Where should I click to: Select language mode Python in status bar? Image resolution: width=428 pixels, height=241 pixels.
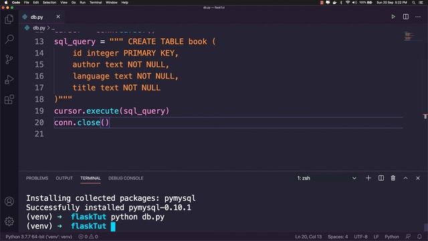point(392,236)
